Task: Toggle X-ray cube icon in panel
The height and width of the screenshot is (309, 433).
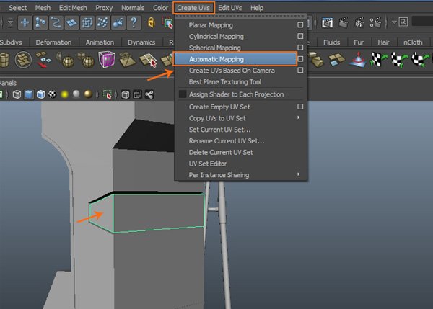Action: tap(126, 94)
